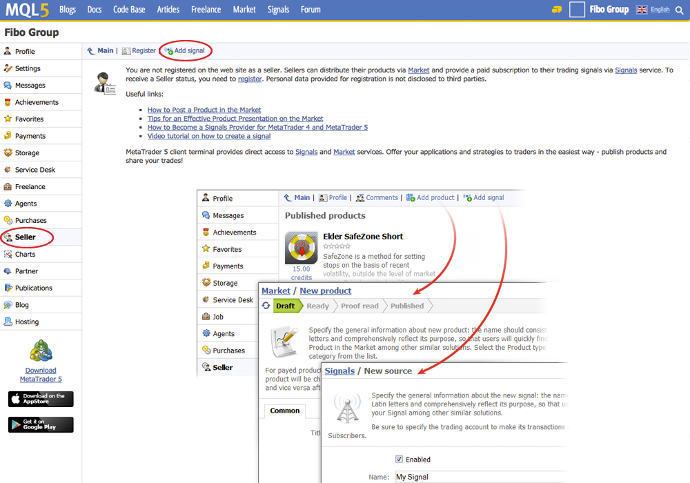Click the refresh icon beside Draft

coord(266,305)
